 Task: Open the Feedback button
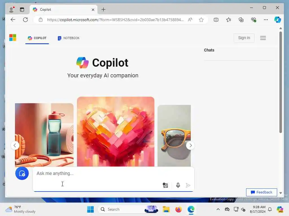click(262, 192)
